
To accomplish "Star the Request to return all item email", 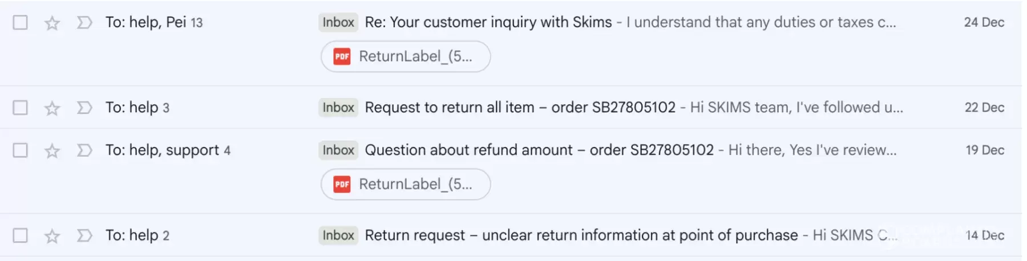I will (x=52, y=108).
